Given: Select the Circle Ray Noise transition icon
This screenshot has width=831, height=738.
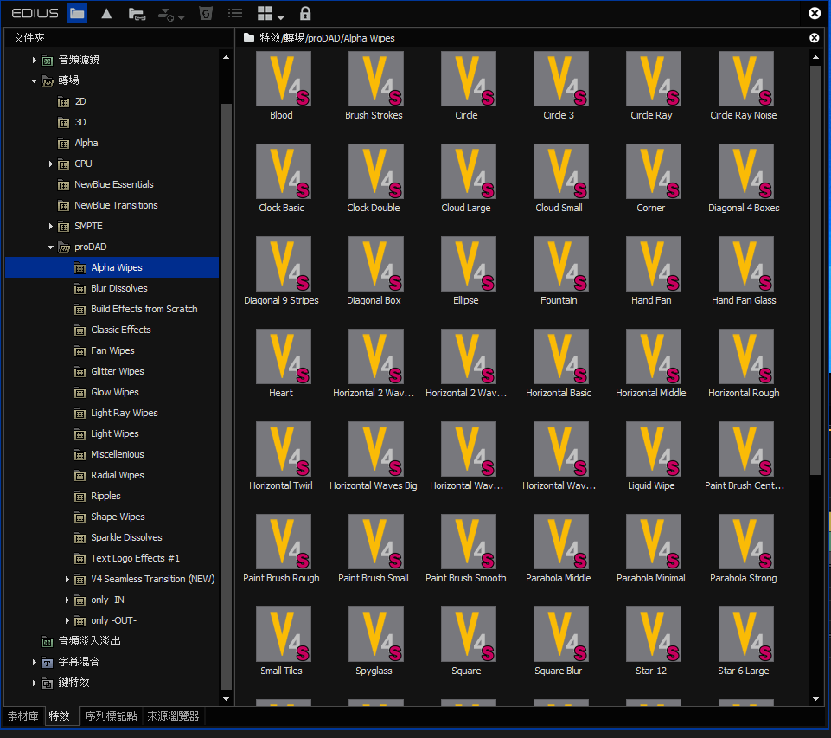Looking at the screenshot, I should [x=745, y=79].
